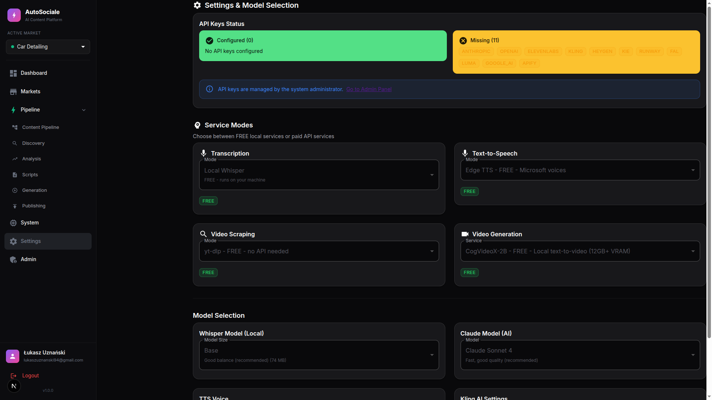The height and width of the screenshot is (400, 712).
Task: Select the Discovery magnifier icon
Action: point(15,143)
